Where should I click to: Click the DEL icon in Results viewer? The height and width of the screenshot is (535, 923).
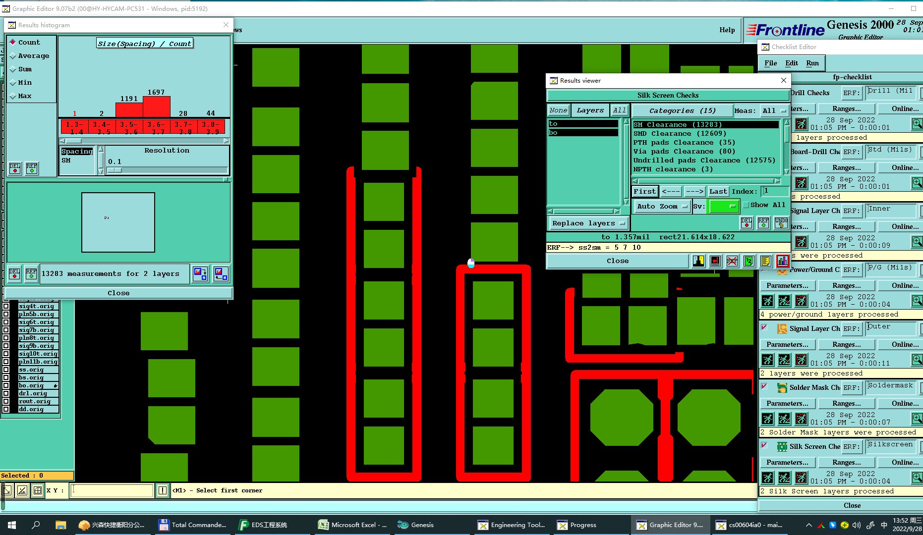(747, 223)
